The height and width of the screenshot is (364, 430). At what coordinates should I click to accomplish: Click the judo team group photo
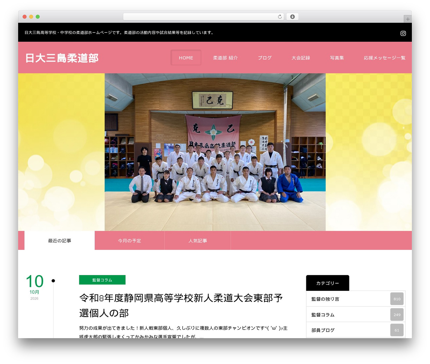click(x=215, y=152)
